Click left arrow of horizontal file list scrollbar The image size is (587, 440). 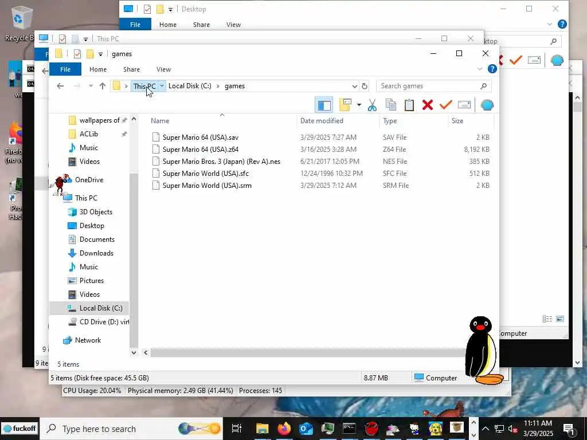point(146,352)
